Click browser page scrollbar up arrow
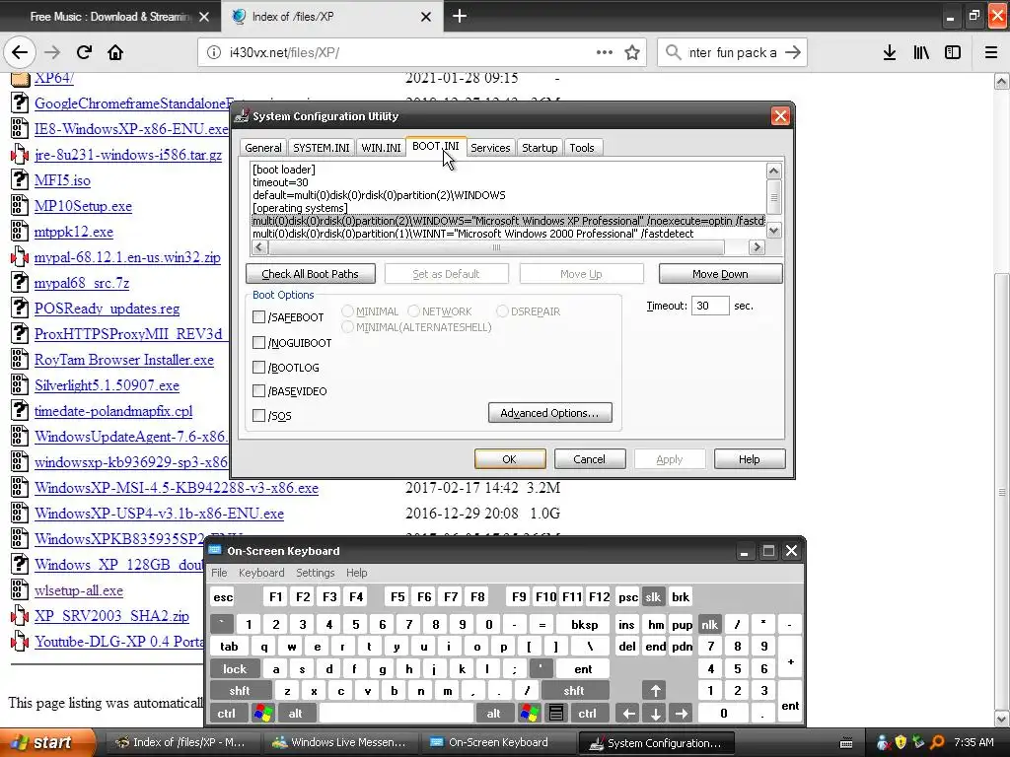This screenshot has height=757, width=1010. (x=1001, y=81)
